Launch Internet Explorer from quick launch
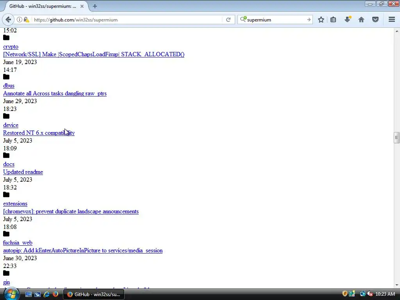The image size is (400, 300). coord(46,295)
